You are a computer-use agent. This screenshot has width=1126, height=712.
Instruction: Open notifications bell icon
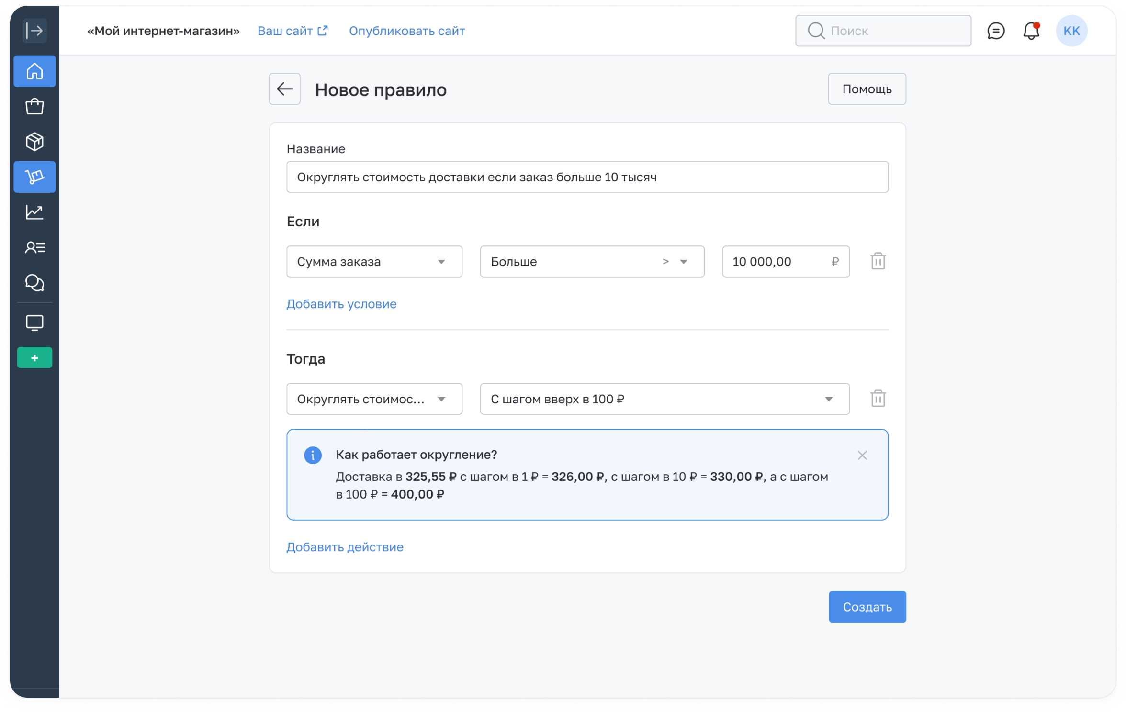point(1031,31)
